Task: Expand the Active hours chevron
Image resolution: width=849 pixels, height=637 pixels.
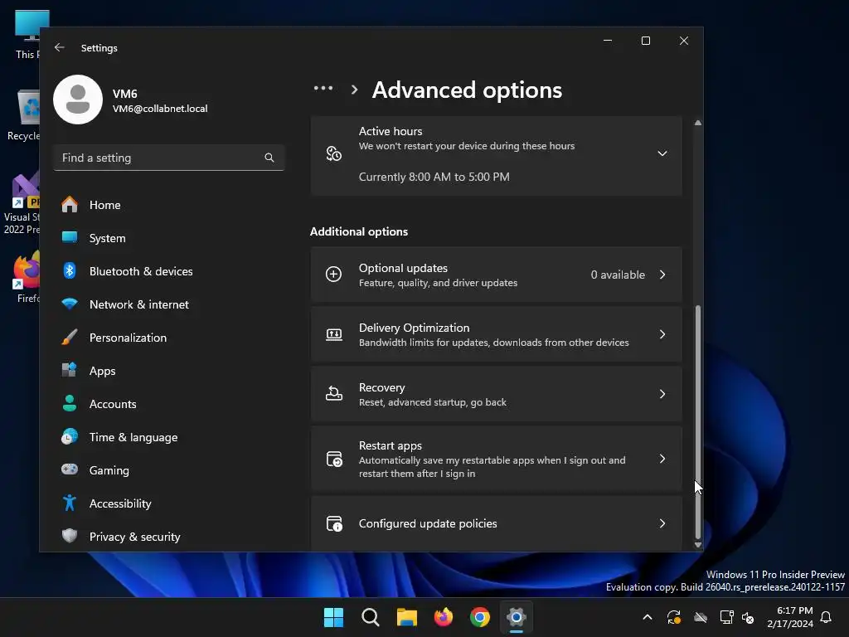Action: (662, 153)
